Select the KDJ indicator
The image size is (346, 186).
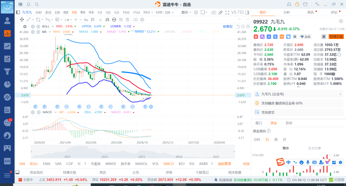(x=182, y=164)
